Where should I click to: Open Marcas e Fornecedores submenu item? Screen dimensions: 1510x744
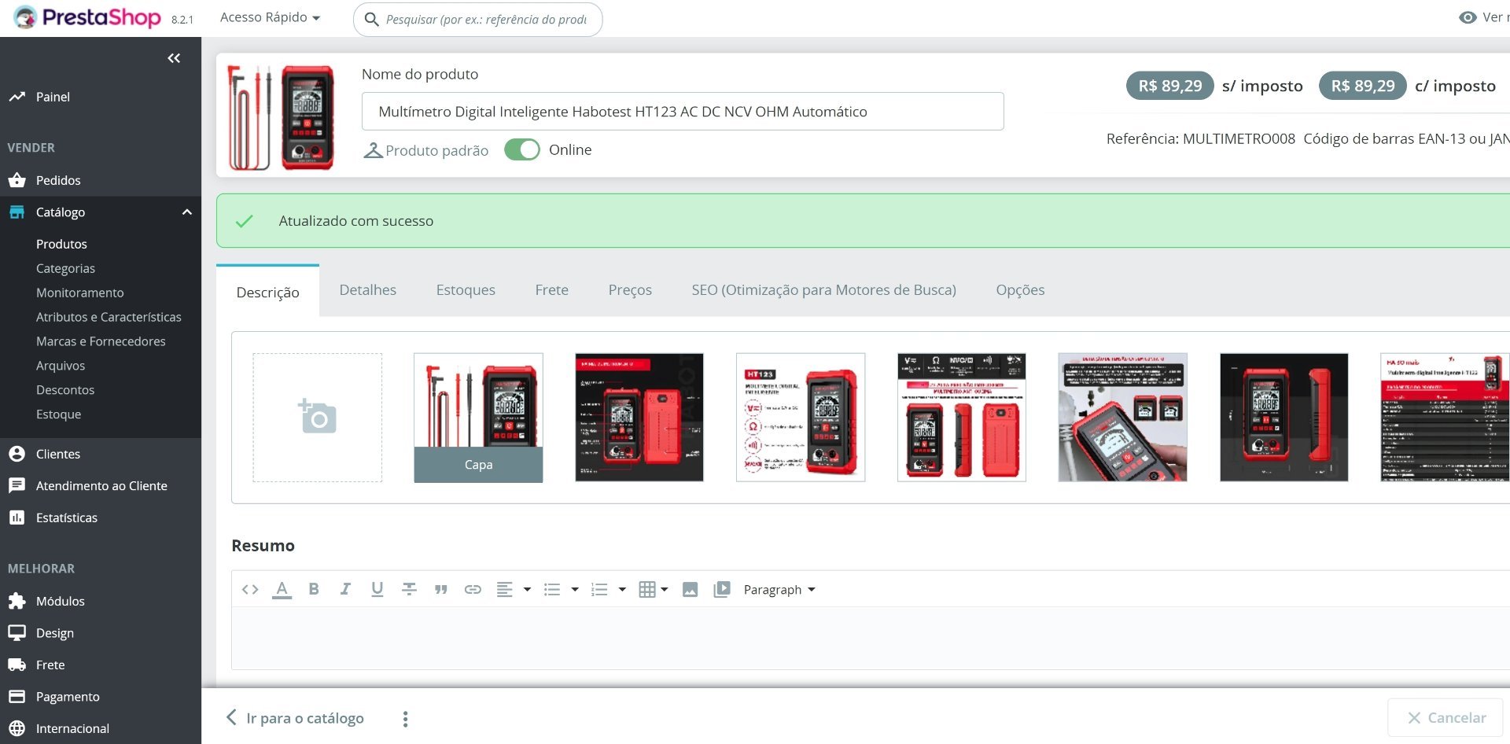click(101, 341)
